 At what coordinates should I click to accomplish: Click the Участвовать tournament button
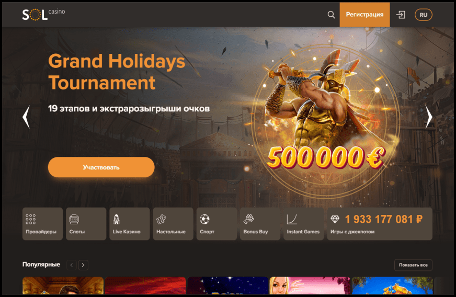click(x=101, y=167)
